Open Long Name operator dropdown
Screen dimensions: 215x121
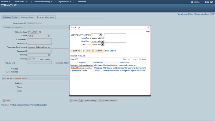(102, 38)
